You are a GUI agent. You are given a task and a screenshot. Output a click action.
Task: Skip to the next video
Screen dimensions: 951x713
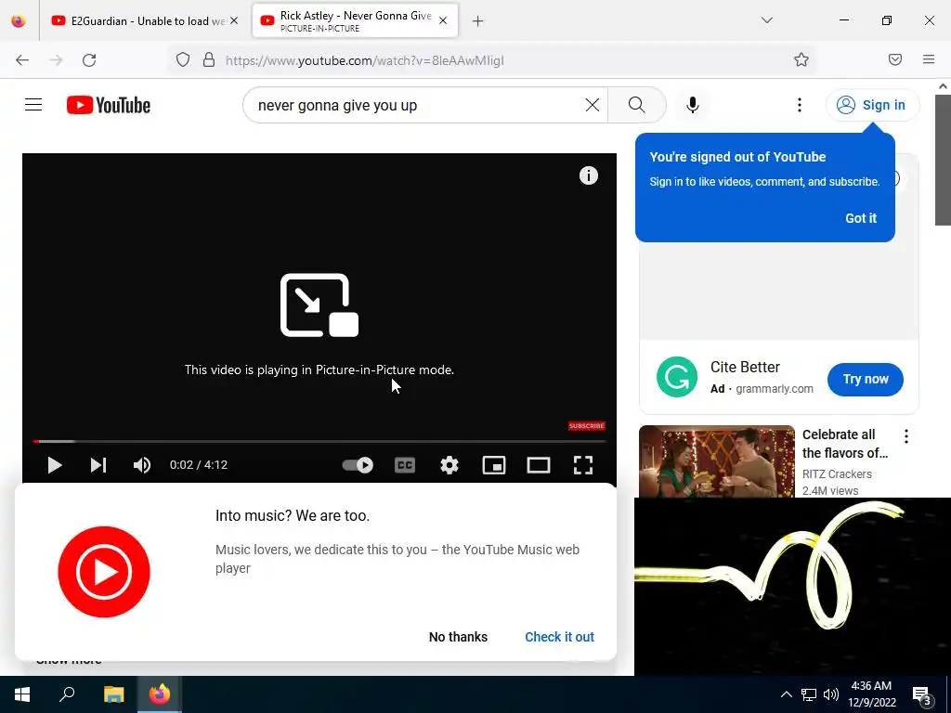click(x=98, y=465)
